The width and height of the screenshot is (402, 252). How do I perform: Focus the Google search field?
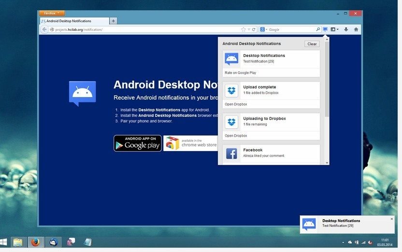(x=291, y=29)
